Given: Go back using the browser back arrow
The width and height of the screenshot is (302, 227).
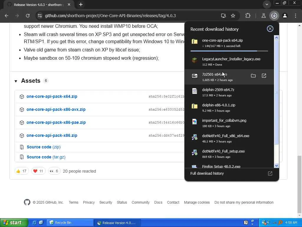Looking at the screenshot, I should pyautogui.click(x=6, y=16).
